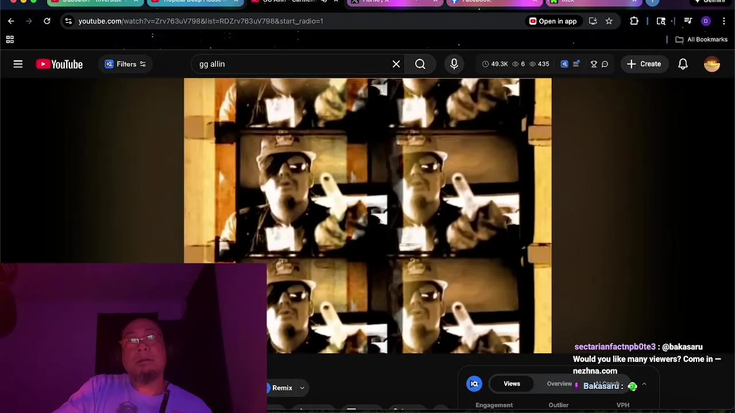
Task: Open the vidIQ icon in the stats panel
Action: click(474, 384)
